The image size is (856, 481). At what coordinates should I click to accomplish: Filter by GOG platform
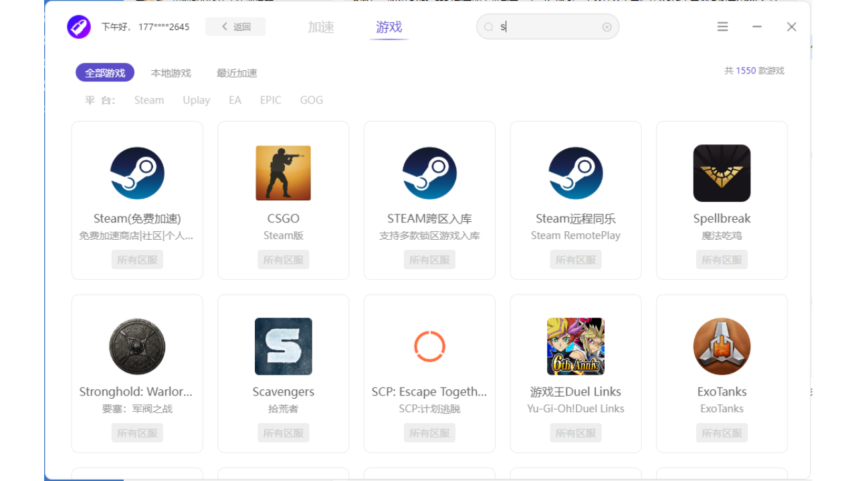click(312, 100)
